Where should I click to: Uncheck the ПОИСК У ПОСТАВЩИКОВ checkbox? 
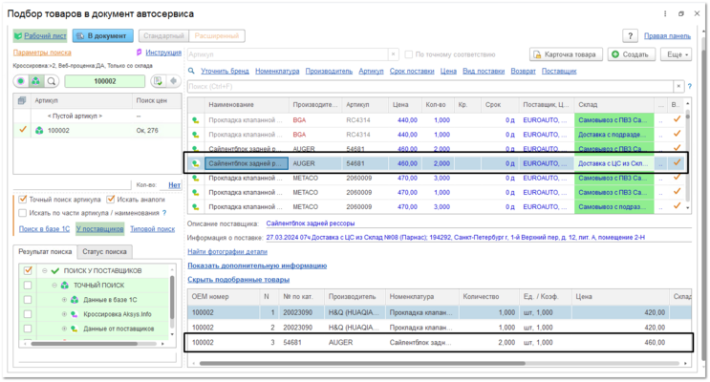pos(28,270)
